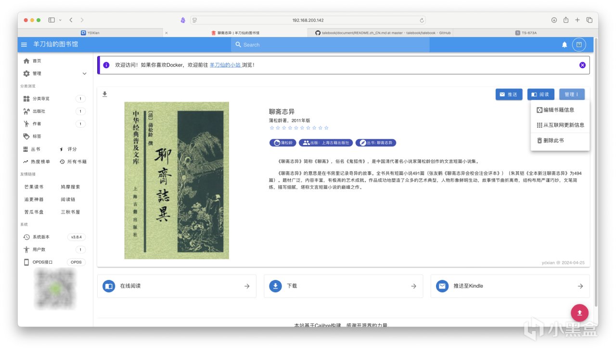Reload the page with the refresh icon
This screenshot has height=350, width=616.
tap(422, 20)
